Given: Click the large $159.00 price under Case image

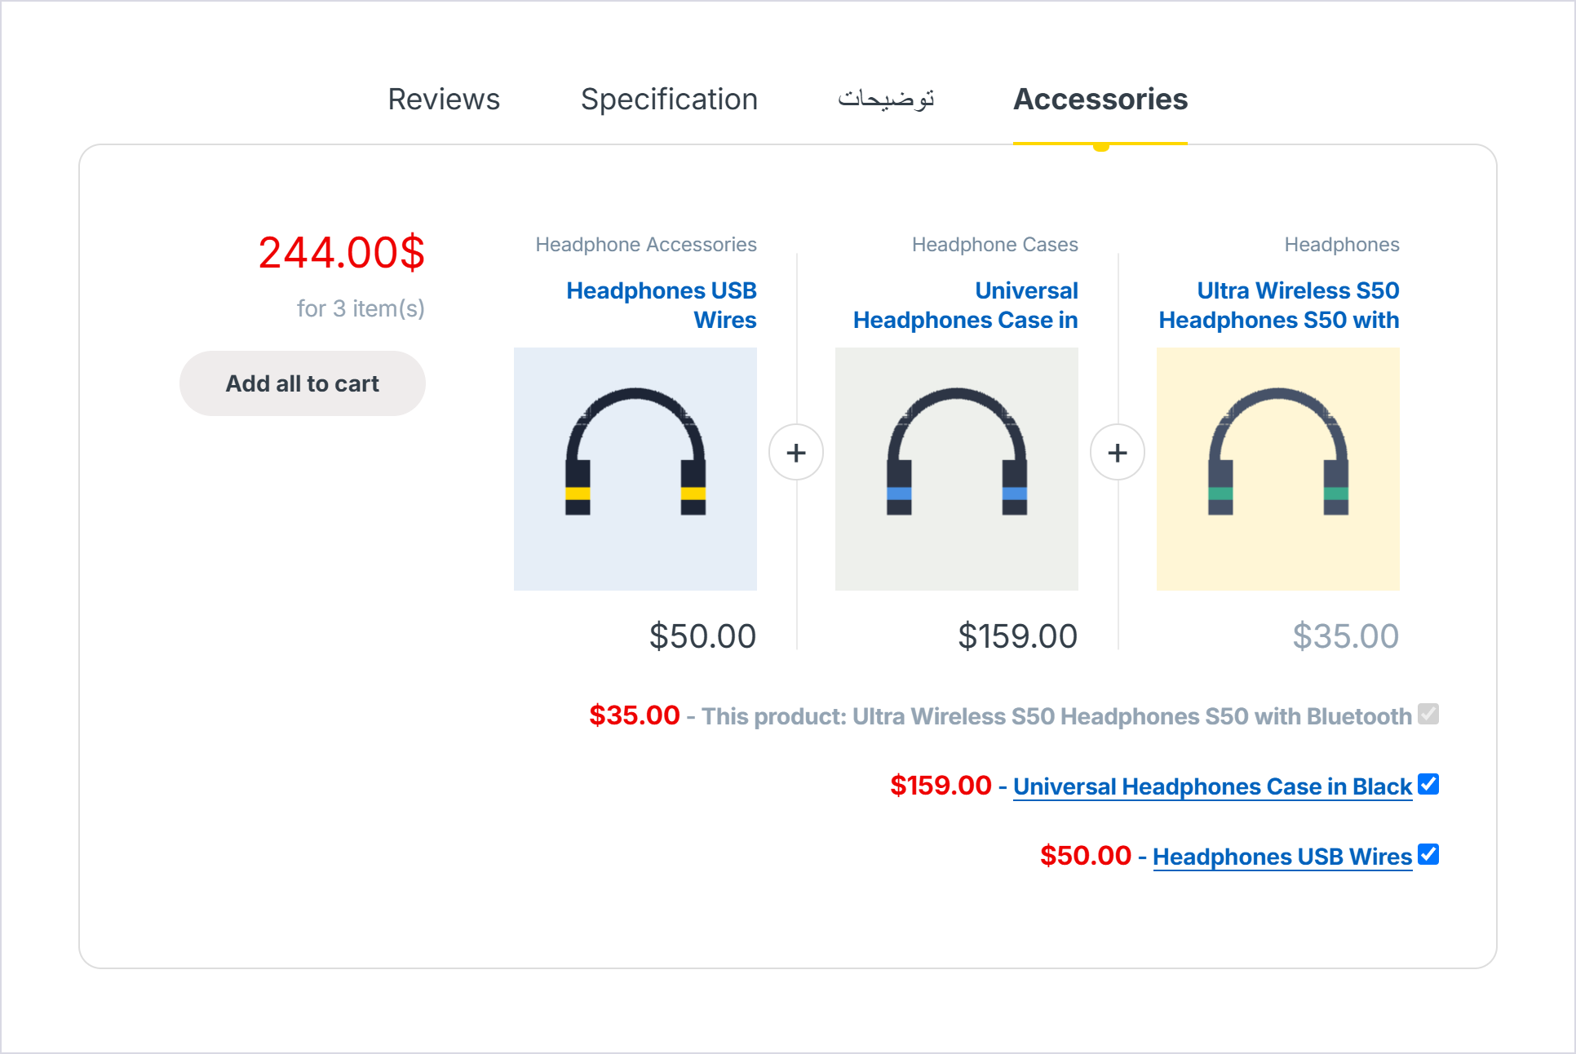Looking at the screenshot, I should click(1017, 636).
